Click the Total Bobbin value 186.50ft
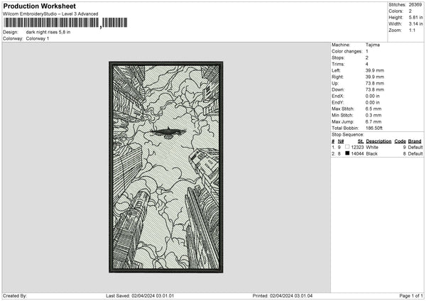 (374, 128)
